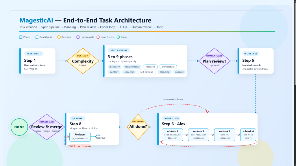Click the WORKTREE badge
296x166 pixels.
[251, 53]
